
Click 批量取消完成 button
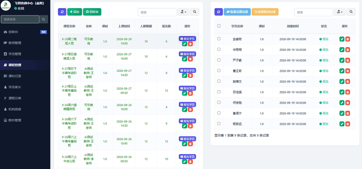point(265,12)
